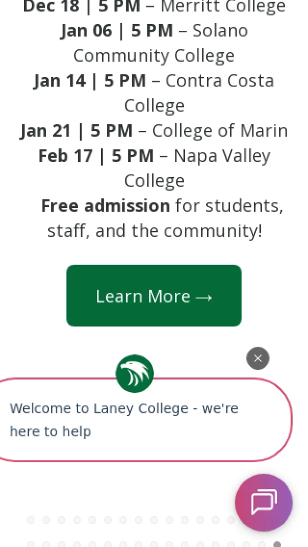This screenshot has height=547, width=308.
Task: Select second dot in top carousel row
Action: tap(46, 520)
